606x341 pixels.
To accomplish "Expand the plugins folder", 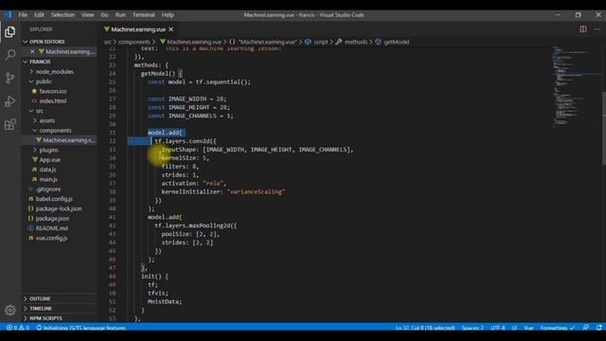I will click(48, 150).
